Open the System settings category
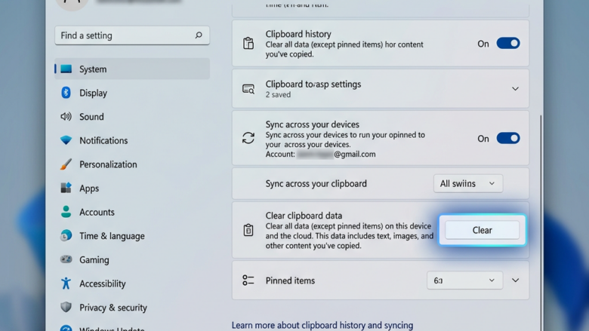 point(132,69)
